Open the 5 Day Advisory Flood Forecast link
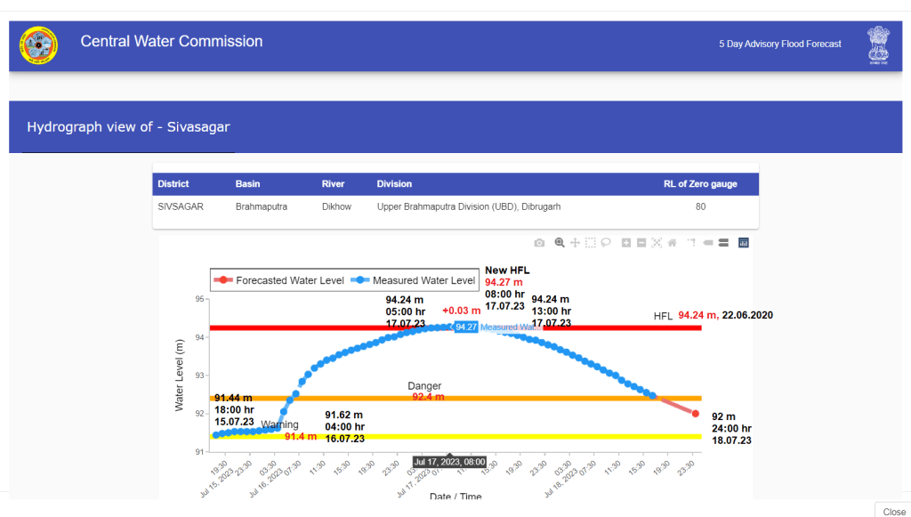Image resolution: width=911 pixels, height=517 pixels. (x=779, y=44)
